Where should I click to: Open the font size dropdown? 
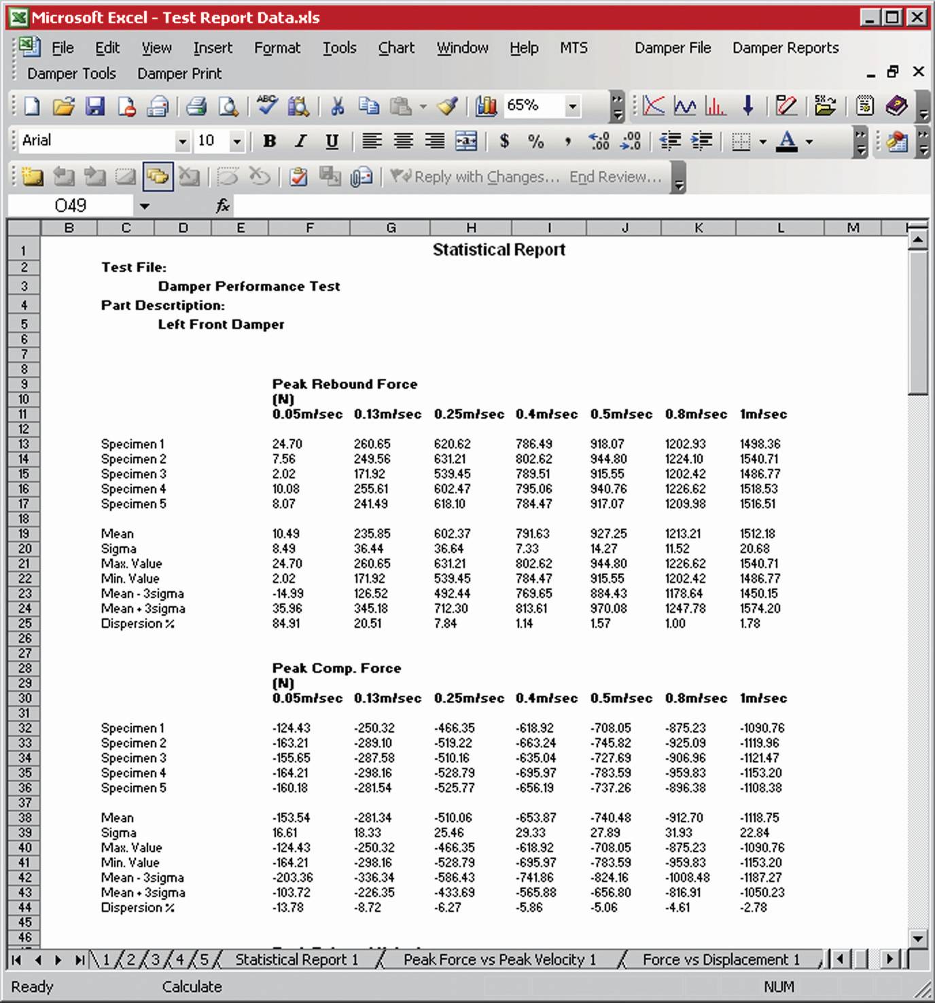(237, 141)
